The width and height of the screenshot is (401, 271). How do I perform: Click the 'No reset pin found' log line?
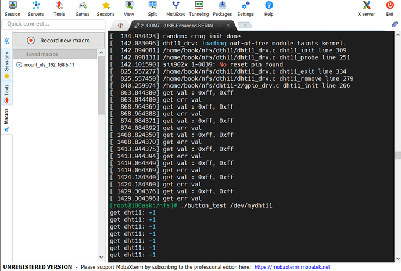(196, 64)
